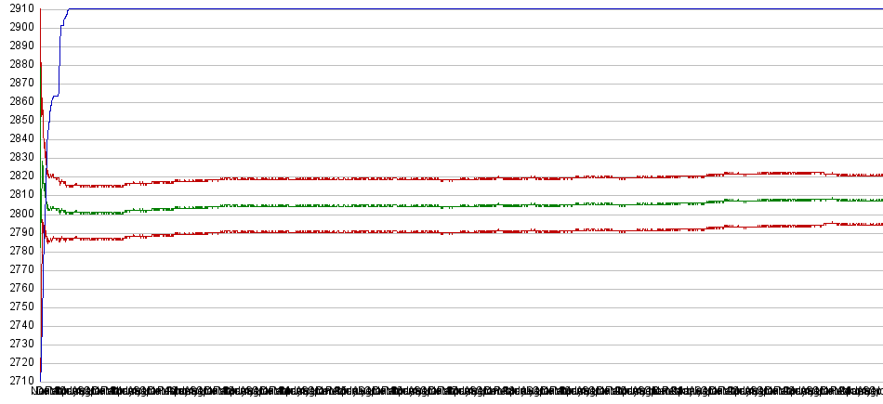
Task: Click the red spike peak near 2880
Action: point(41,65)
